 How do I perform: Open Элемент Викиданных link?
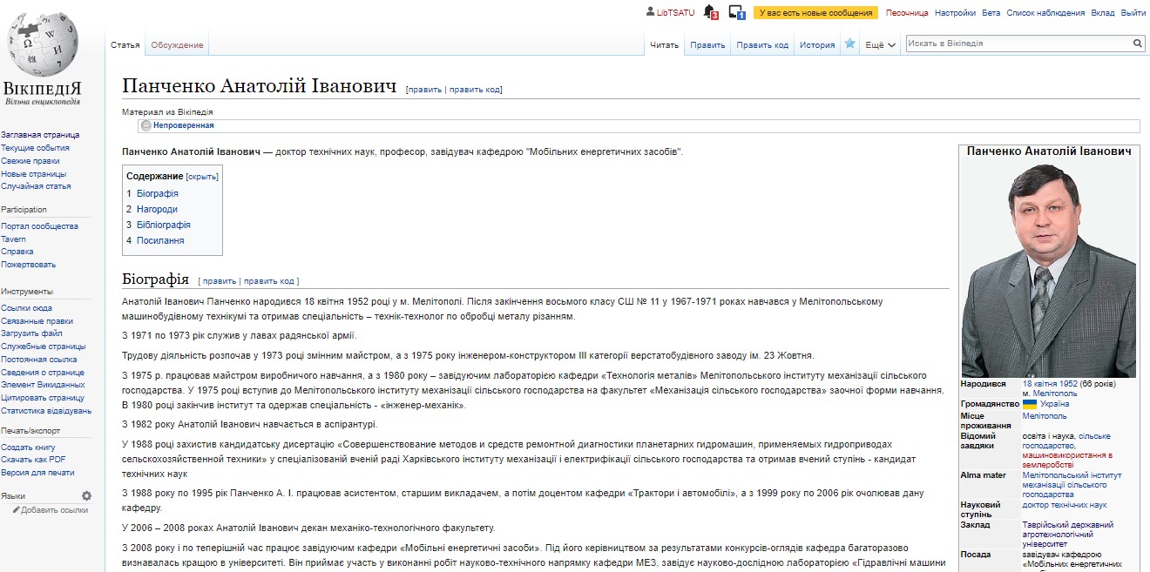43,385
